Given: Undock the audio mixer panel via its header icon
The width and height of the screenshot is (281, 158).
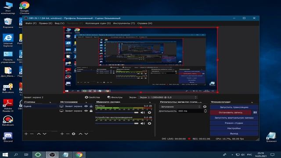Looking at the screenshot, I should [x=150, y=102].
